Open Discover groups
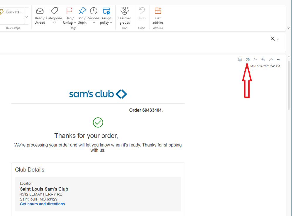The image size is (293, 216). 125,16
